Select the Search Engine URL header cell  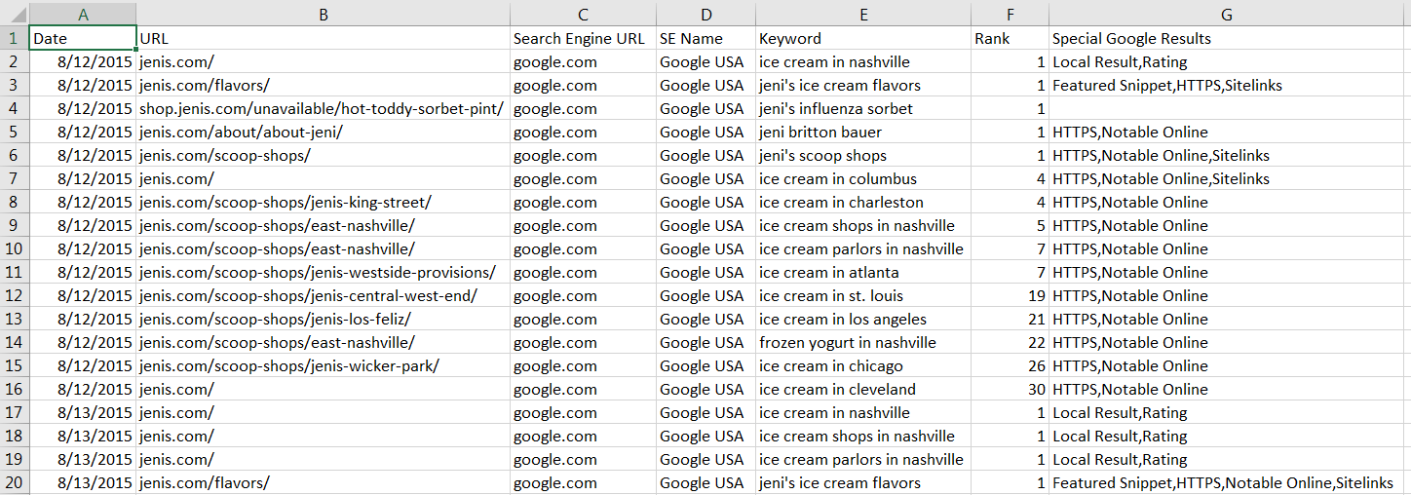[x=582, y=39]
